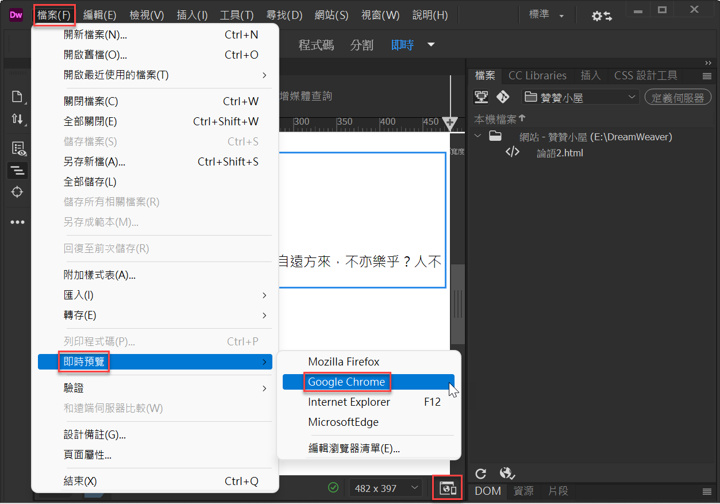Open the 工具(T) menu
The image size is (720, 504).
(237, 16)
